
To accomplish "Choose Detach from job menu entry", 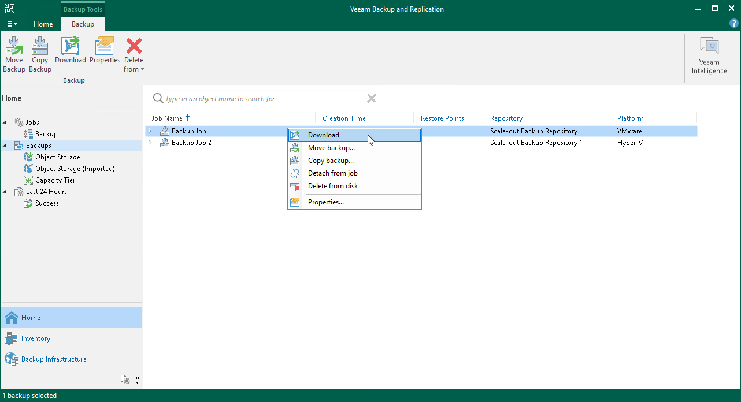I will tap(332, 173).
